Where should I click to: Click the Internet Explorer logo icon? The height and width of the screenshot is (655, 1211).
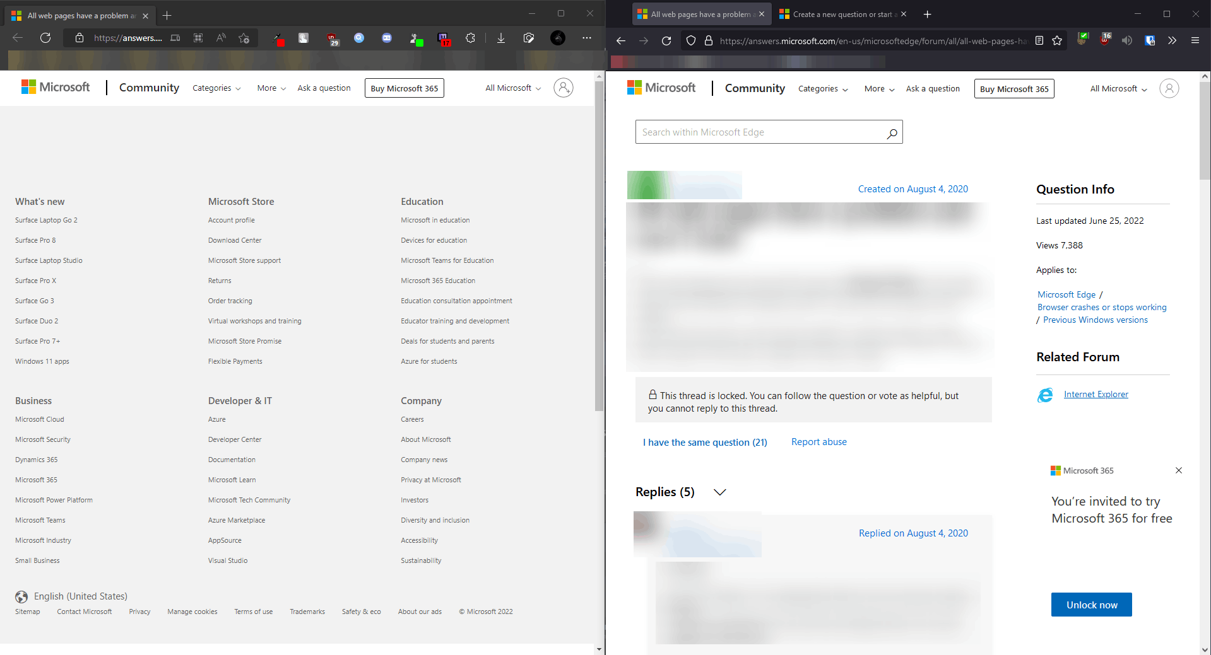[1045, 395]
